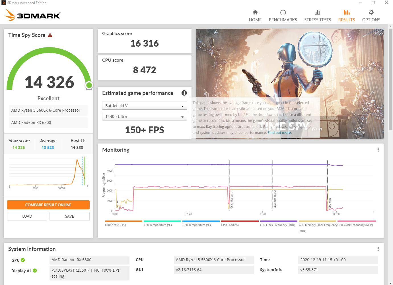Follow the 'Find out more.' link

click(x=279, y=133)
